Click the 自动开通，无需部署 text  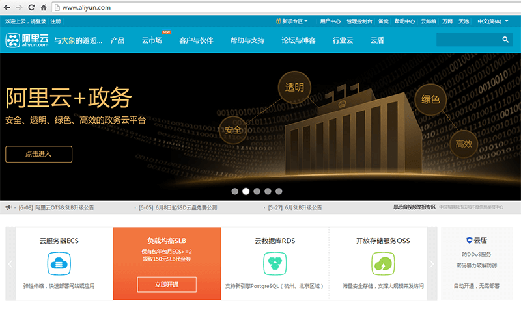click(476, 286)
